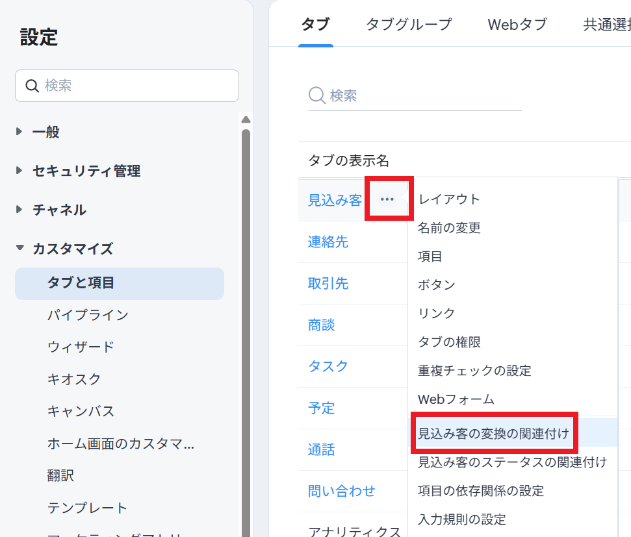Click the tab list 検索 field
Screen dimensions: 631x537
pyautogui.click(x=422, y=96)
